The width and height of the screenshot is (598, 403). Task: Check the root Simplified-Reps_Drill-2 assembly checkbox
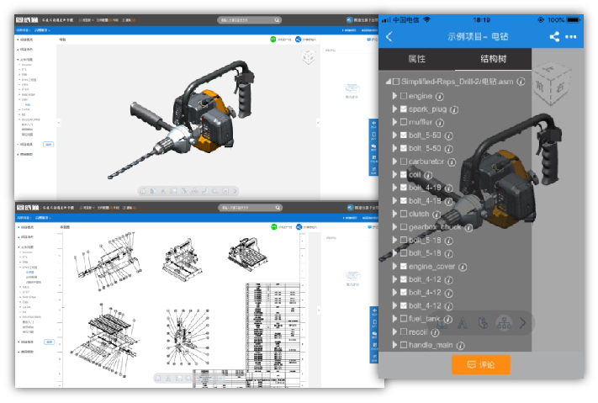[x=396, y=82]
